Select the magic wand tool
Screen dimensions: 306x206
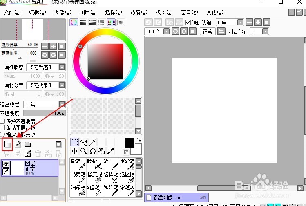click(92, 142)
